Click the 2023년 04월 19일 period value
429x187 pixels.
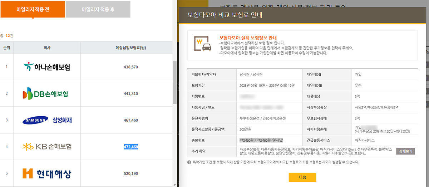[267, 86]
